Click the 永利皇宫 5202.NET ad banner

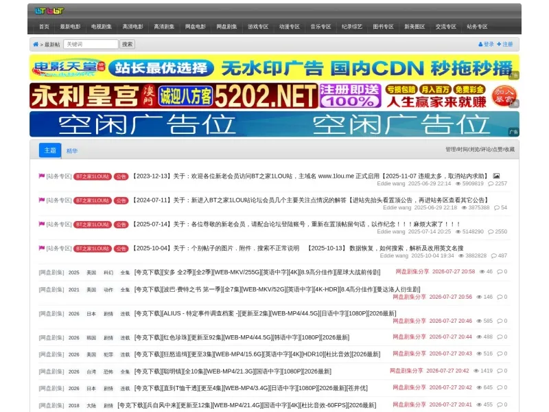[x=274, y=95]
